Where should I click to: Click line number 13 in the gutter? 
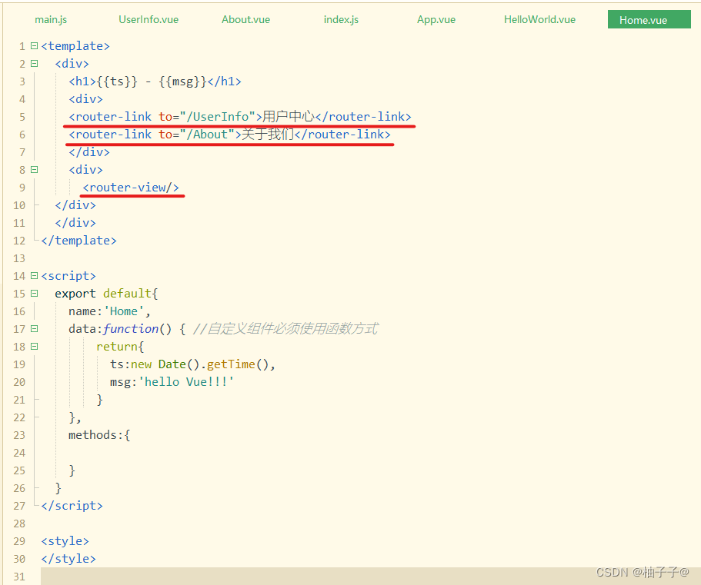(x=19, y=258)
